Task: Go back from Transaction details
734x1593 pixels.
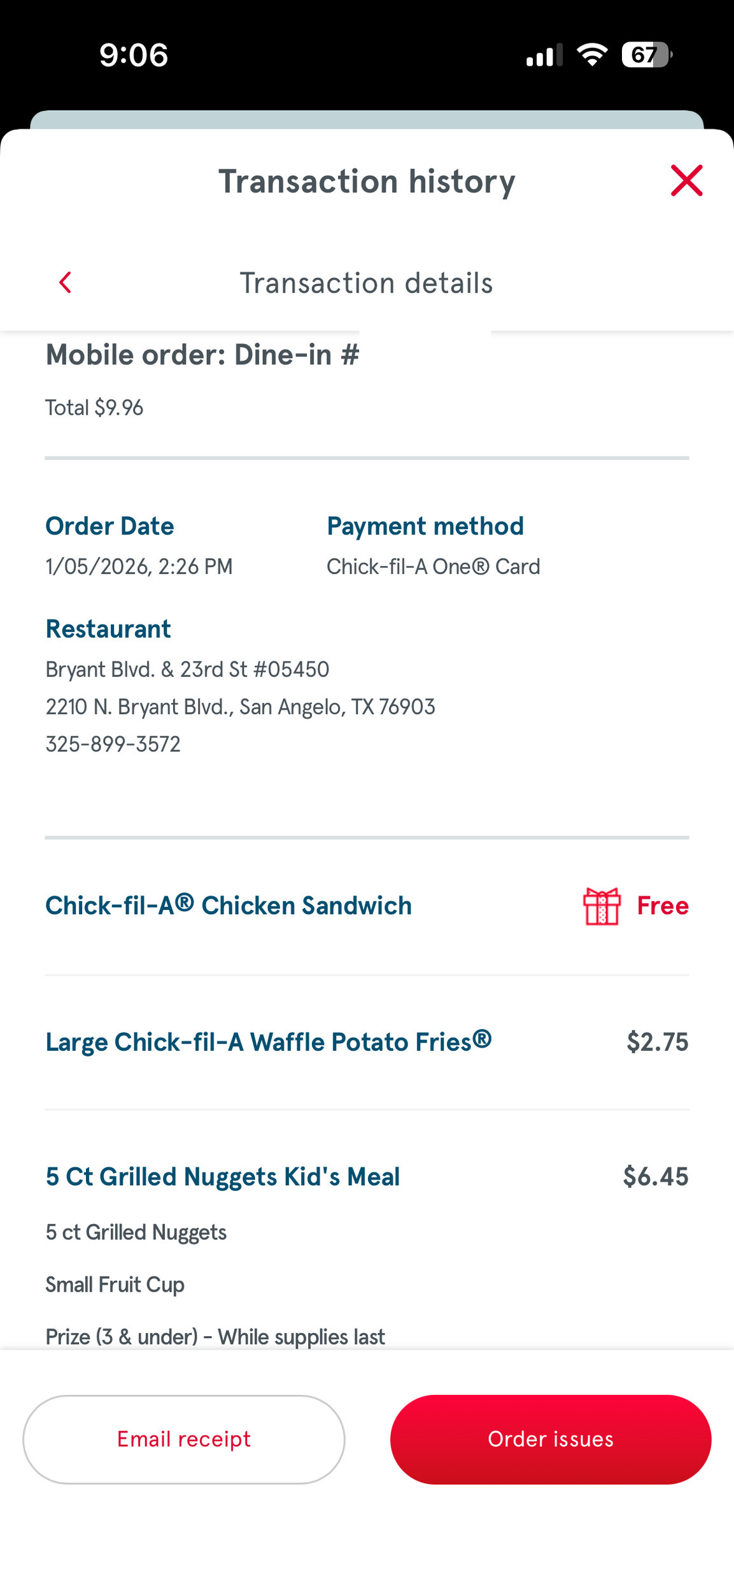Action: point(65,282)
